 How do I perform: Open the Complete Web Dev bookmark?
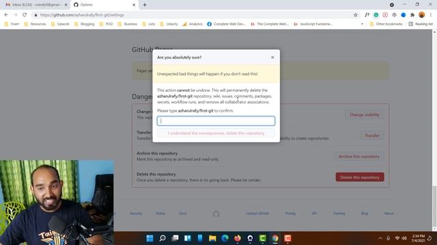226,24
